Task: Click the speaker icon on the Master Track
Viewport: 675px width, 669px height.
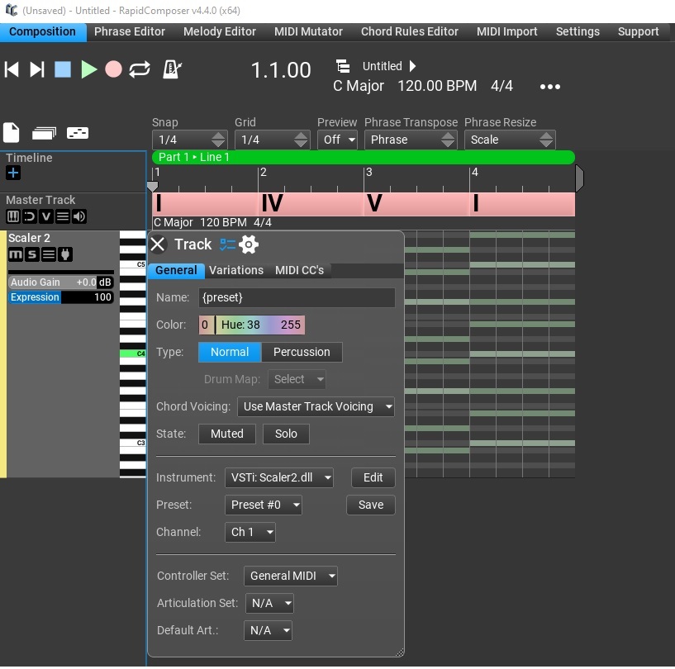Action: click(x=78, y=216)
